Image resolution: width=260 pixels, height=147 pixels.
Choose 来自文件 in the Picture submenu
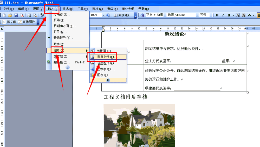108,57
